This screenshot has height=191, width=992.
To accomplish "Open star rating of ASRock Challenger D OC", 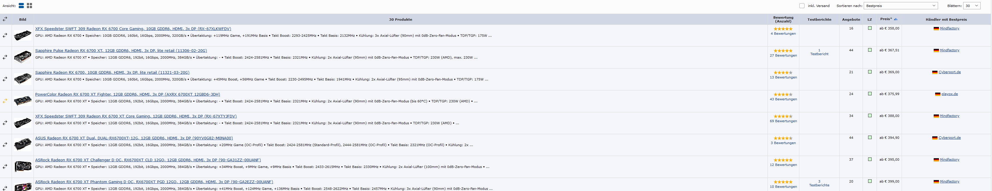I will (783, 160).
